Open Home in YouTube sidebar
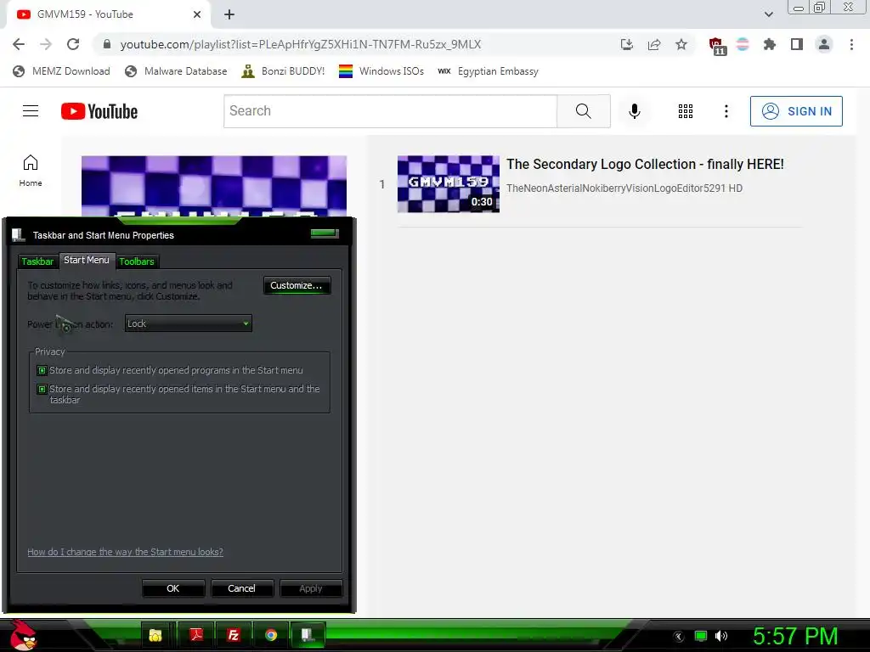 click(x=31, y=170)
